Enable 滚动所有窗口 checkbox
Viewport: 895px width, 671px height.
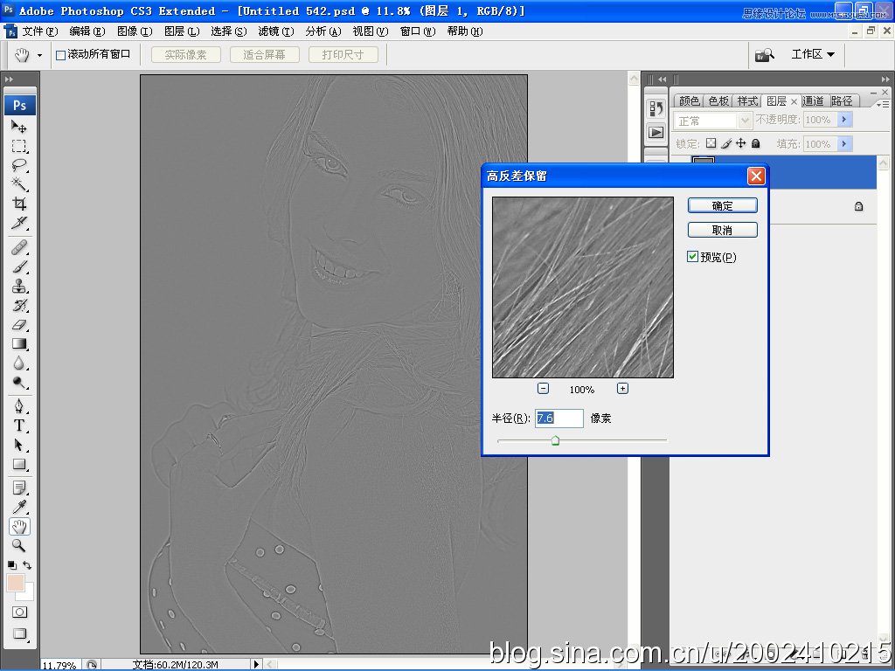(x=60, y=55)
